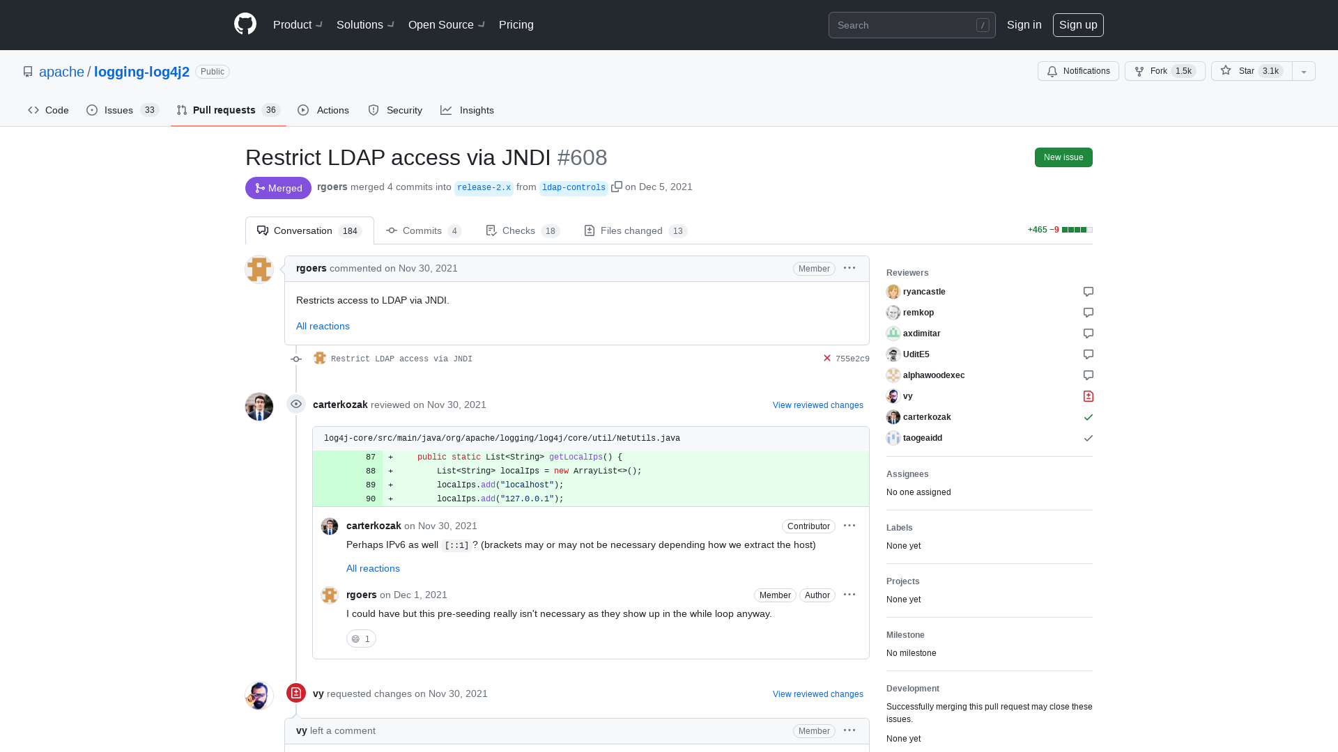
Task: Expand the Solutions menu
Action: tap(365, 24)
